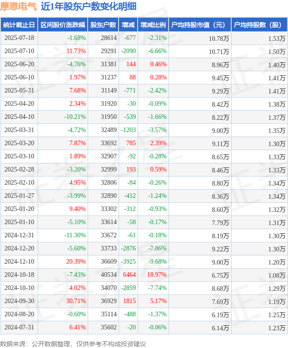Click the -3925 decrease value
This screenshot has width=288, height=348.
128,262
